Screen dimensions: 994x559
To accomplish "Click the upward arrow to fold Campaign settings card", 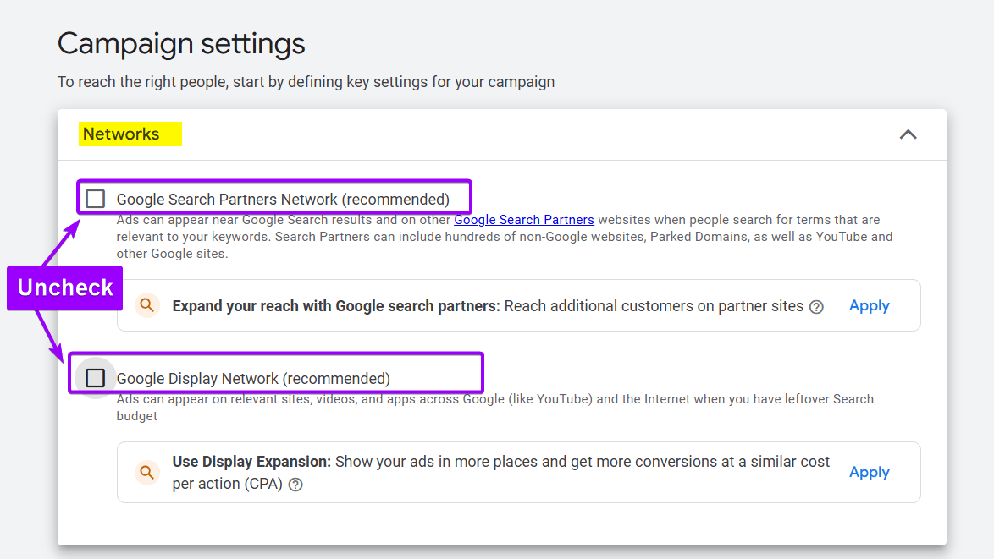I will 908,134.
